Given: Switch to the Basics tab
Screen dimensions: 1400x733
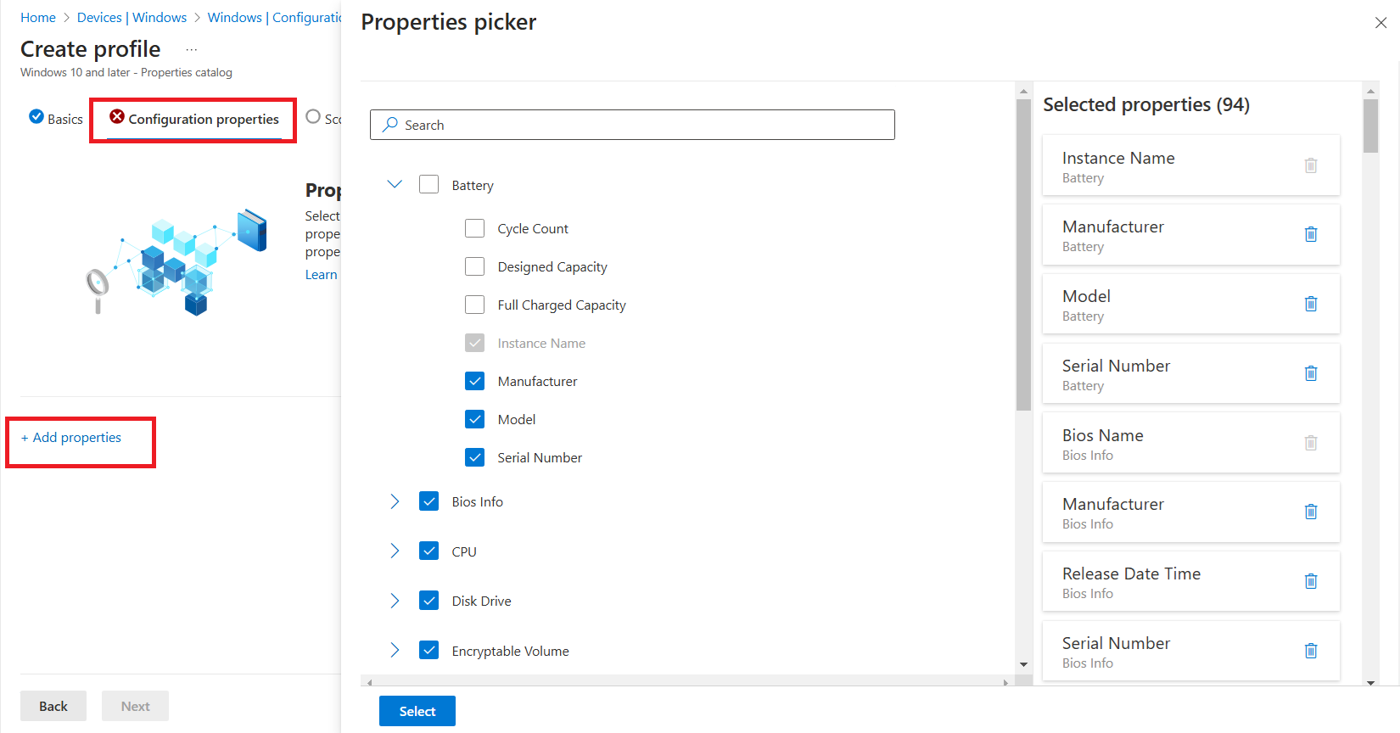Looking at the screenshot, I should point(56,119).
